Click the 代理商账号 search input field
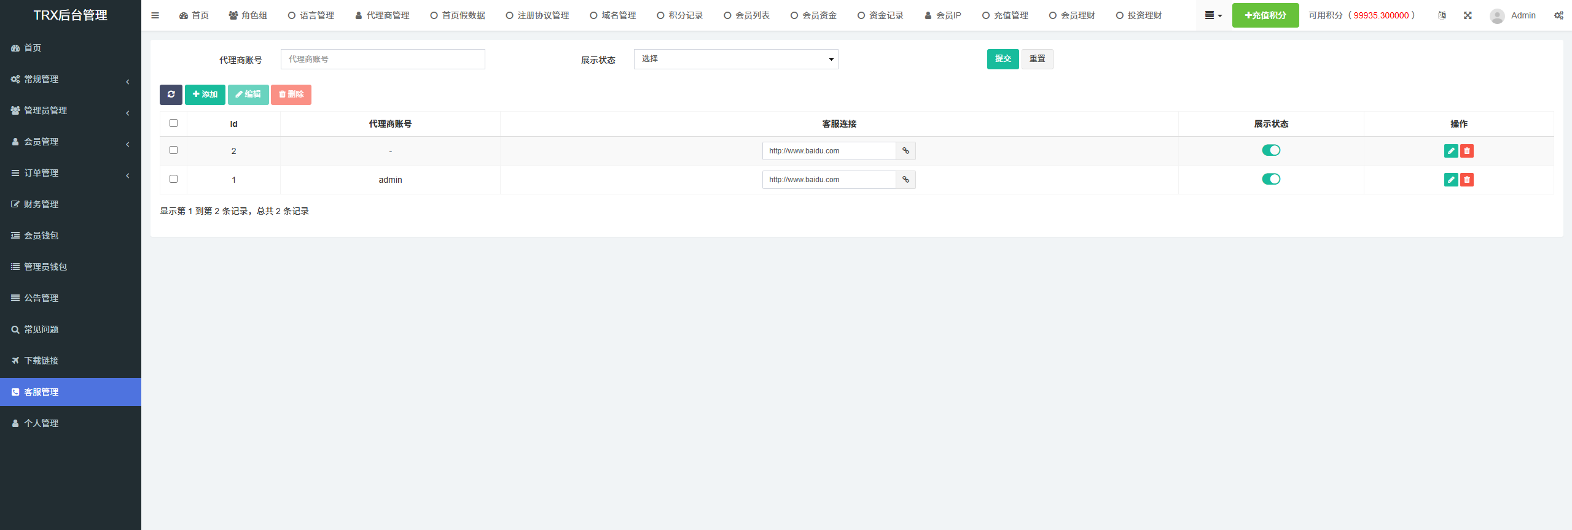Screen dimensions: 1572x530 point(383,59)
